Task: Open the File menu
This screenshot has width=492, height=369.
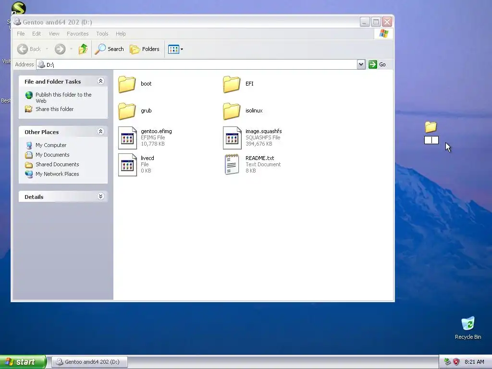Action: tap(21, 34)
